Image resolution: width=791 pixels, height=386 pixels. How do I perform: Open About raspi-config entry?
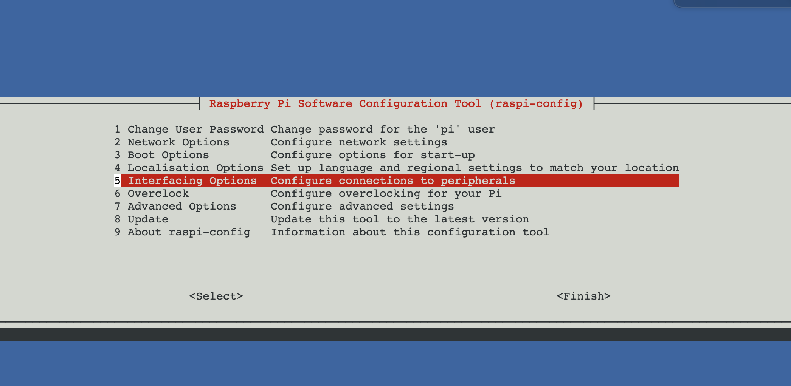coord(189,232)
